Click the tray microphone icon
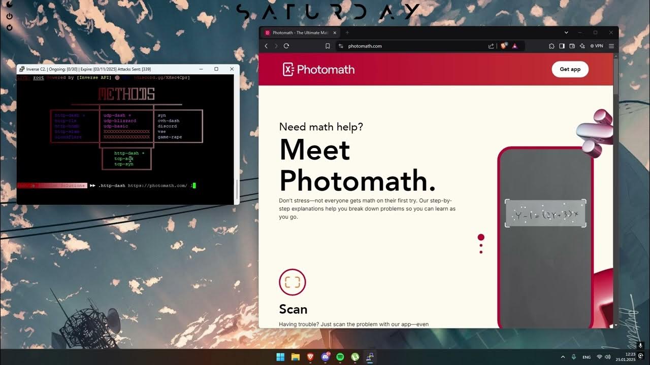The height and width of the screenshot is (365, 650). click(x=574, y=357)
